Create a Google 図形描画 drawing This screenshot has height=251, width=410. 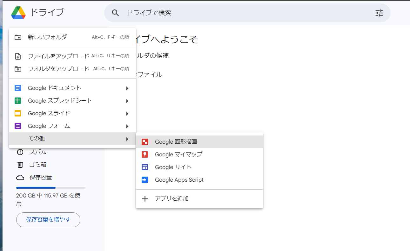pyautogui.click(x=199, y=142)
